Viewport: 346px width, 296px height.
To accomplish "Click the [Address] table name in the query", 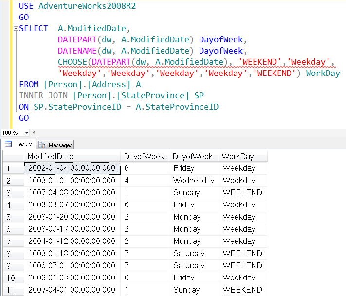I will (x=109, y=85).
